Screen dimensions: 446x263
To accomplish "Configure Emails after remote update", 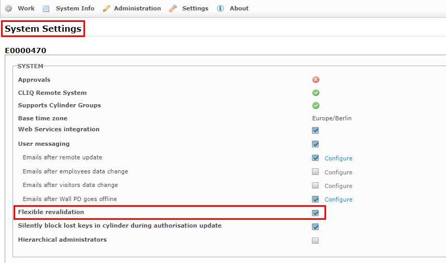I will (x=338, y=158).
